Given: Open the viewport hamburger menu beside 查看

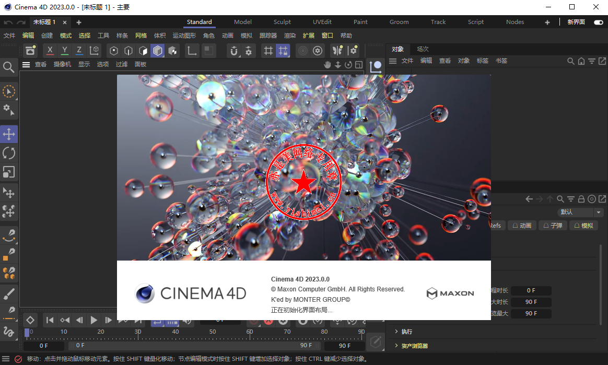Looking at the screenshot, I should click(26, 64).
